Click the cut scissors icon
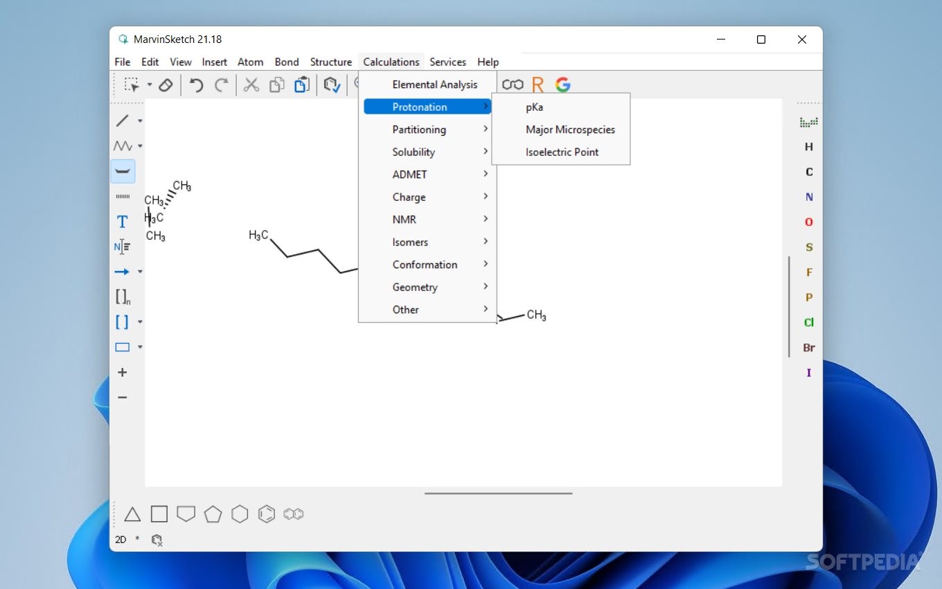 tap(251, 85)
